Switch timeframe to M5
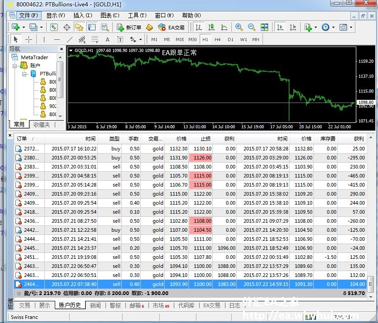Image resolution: width=378 pixels, height=323 pixels. pyautogui.click(x=167, y=39)
